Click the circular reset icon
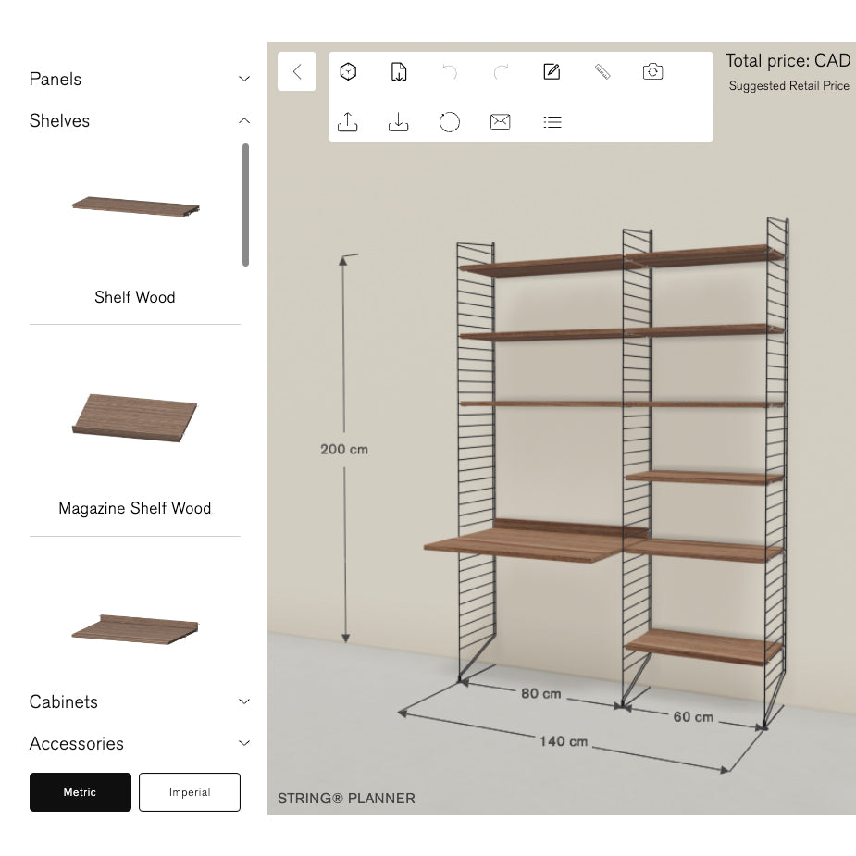This screenshot has width=856, height=856. (x=450, y=122)
